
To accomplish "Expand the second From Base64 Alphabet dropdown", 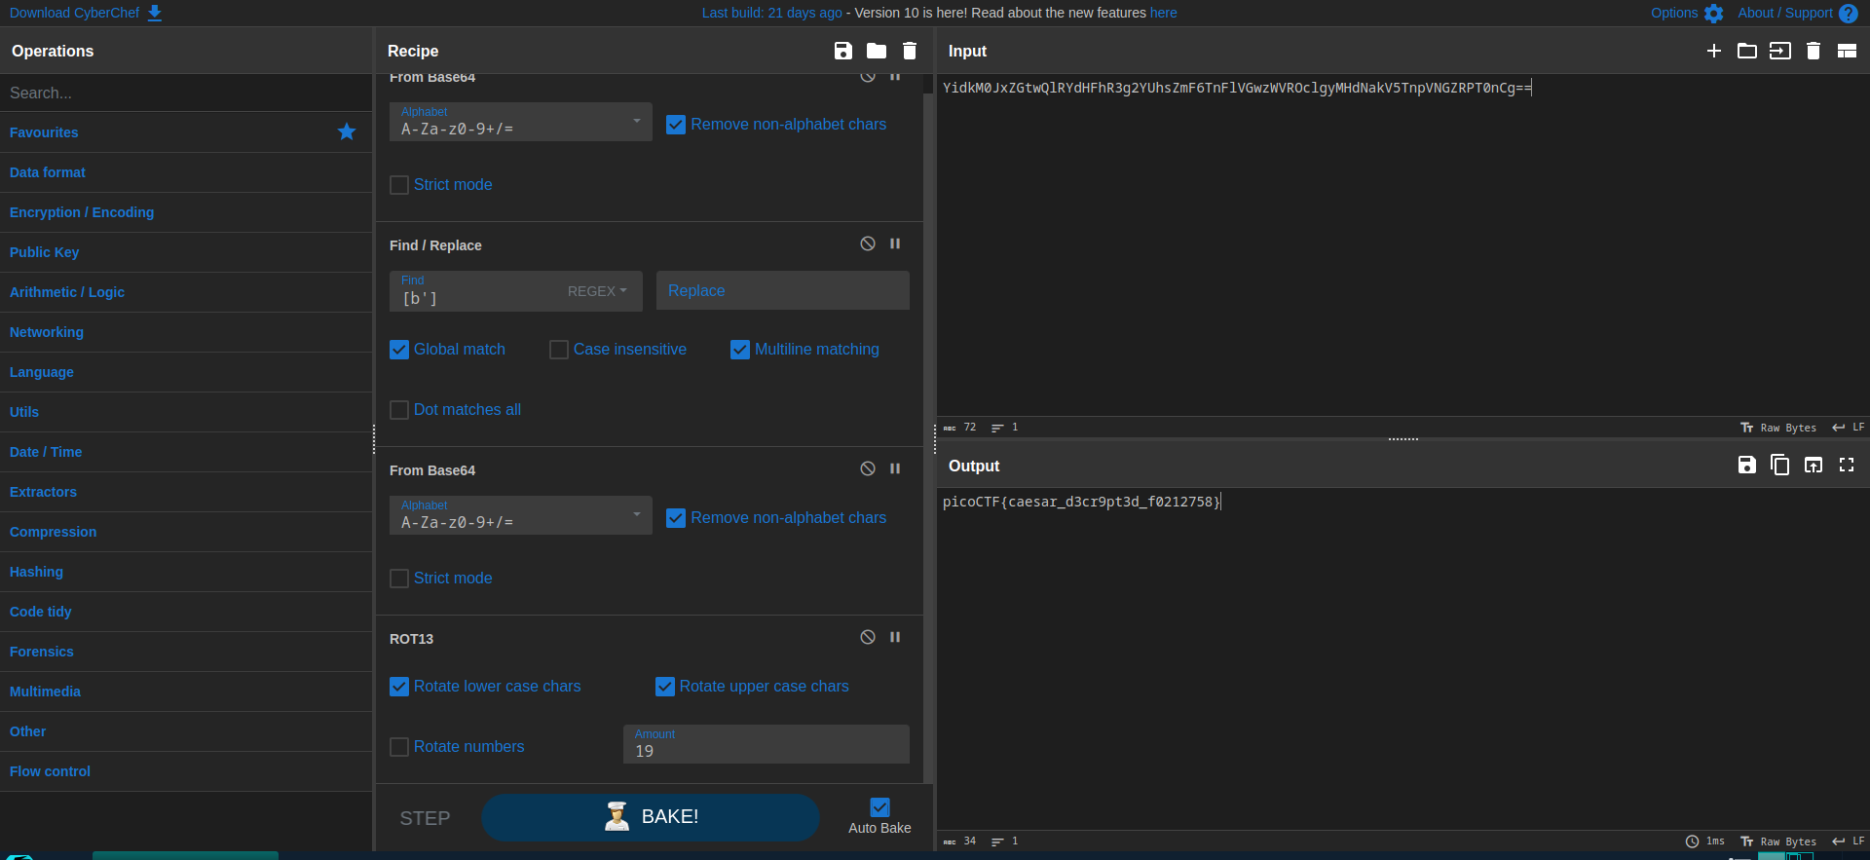I will pyautogui.click(x=521, y=515).
